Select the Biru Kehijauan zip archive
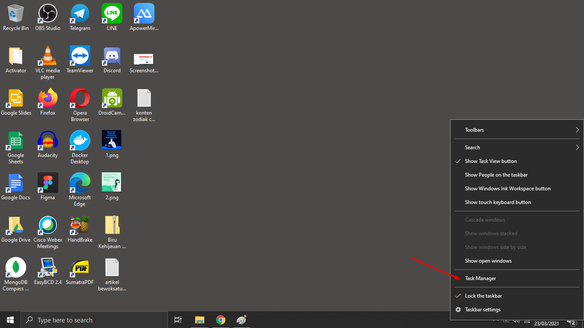584x328 pixels. [x=112, y=232]
